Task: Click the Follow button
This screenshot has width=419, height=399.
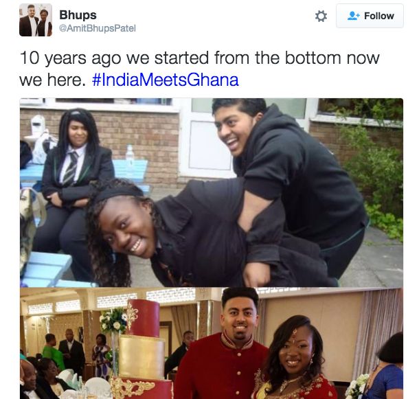Action: click(370, 16)
